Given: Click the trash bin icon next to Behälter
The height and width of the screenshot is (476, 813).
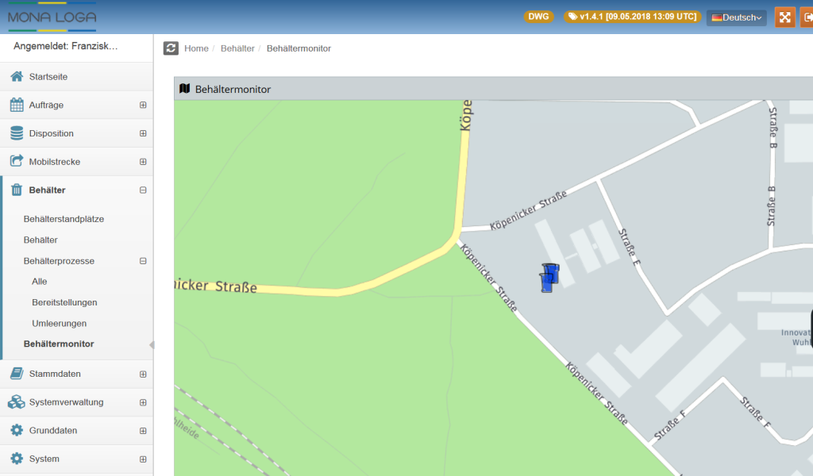Looking at the screenshot, I should point(17,190).
